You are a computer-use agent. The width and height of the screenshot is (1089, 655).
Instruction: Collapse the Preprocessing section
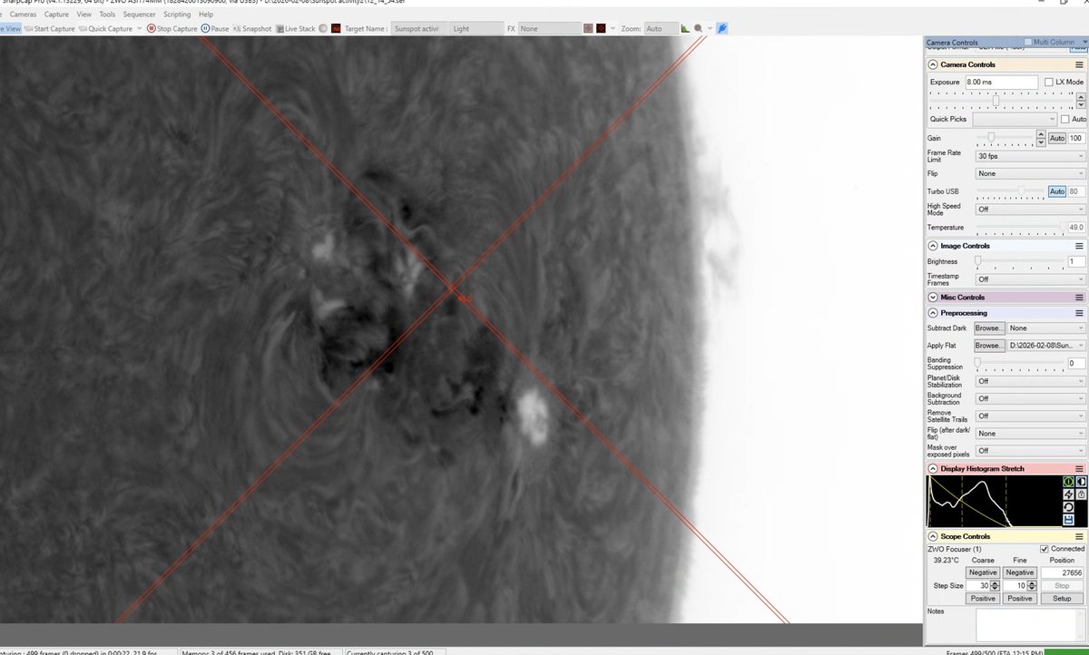(x=933, y=313)
